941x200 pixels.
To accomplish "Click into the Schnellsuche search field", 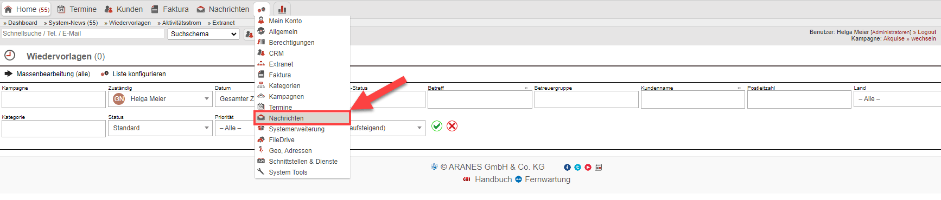I will 82,34.
